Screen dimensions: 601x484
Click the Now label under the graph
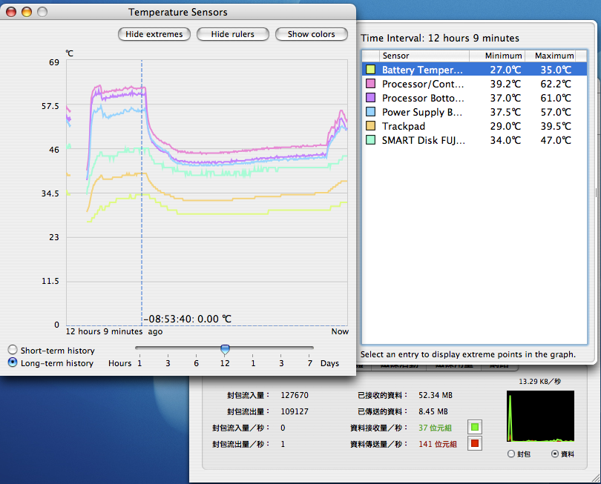click(x=340, y=331)
